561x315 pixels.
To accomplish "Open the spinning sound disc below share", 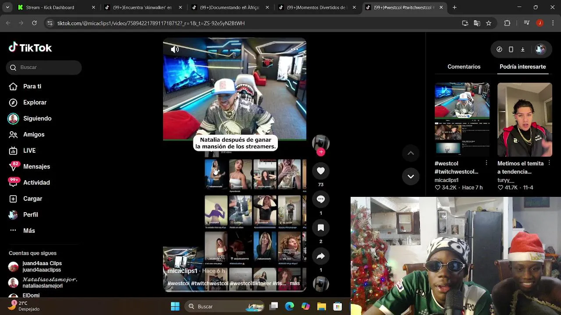I will click(x=321, y=283).
